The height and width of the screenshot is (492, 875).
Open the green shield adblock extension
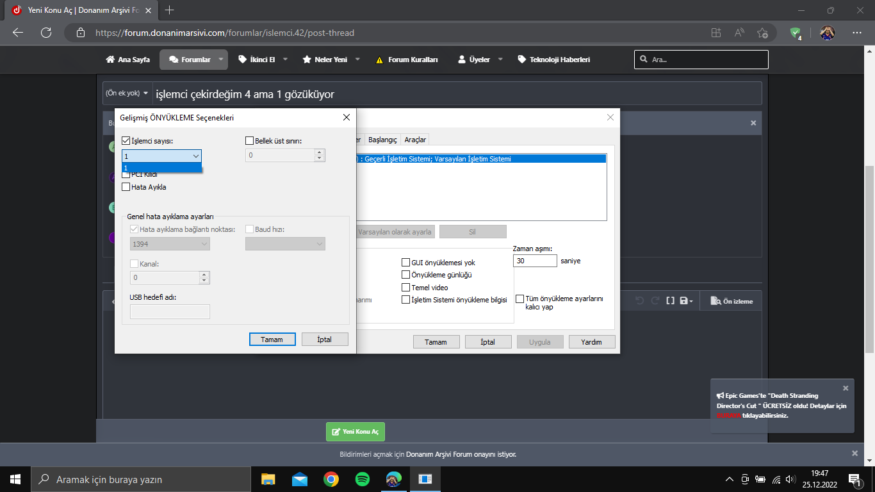point(796,33)
